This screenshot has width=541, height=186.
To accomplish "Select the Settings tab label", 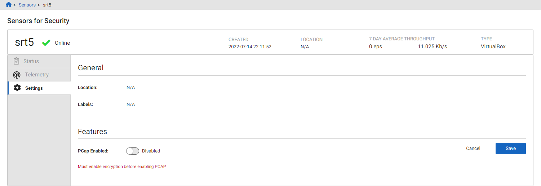I will (x=34, y=88).
